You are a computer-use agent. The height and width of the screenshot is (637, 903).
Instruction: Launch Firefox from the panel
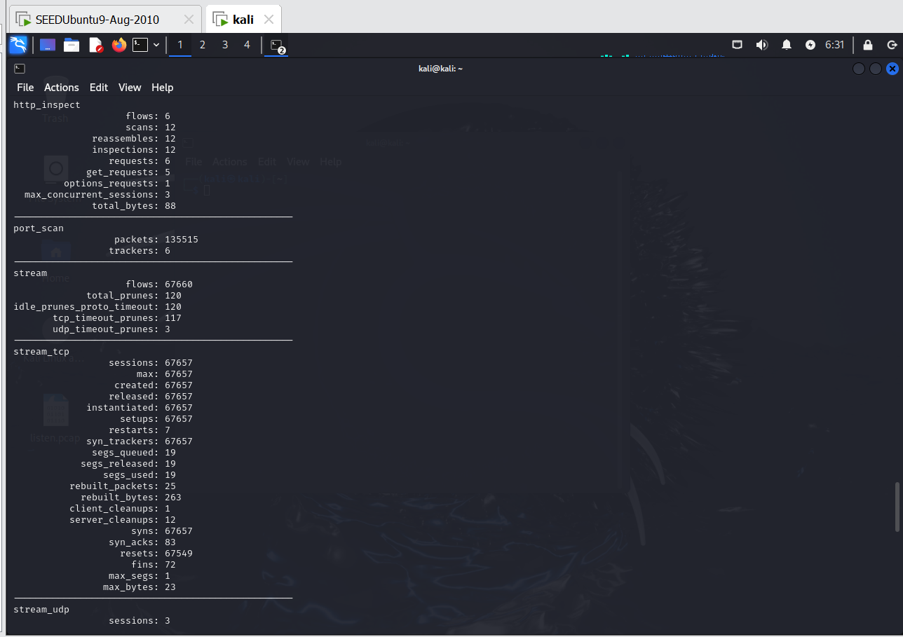click(x=119, y=45)
